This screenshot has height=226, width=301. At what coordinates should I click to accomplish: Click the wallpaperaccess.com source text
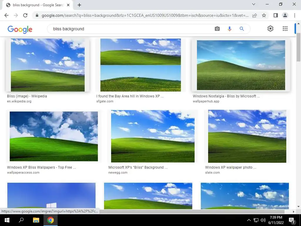click(23, 172)
